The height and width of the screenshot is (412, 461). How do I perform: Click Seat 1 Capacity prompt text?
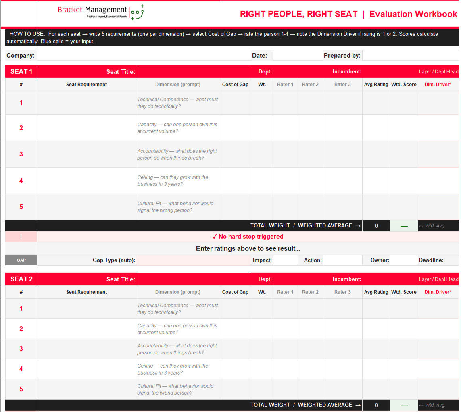177,128
